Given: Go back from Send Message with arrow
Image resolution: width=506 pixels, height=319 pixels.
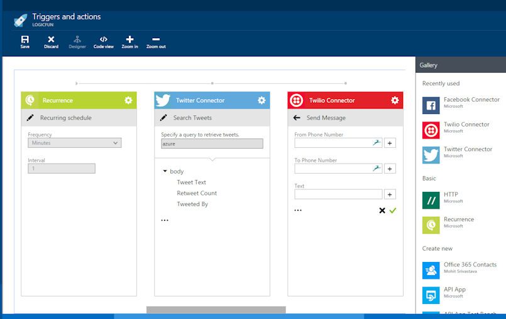Looking at the screenshot, I should click(x=297, y=118).
